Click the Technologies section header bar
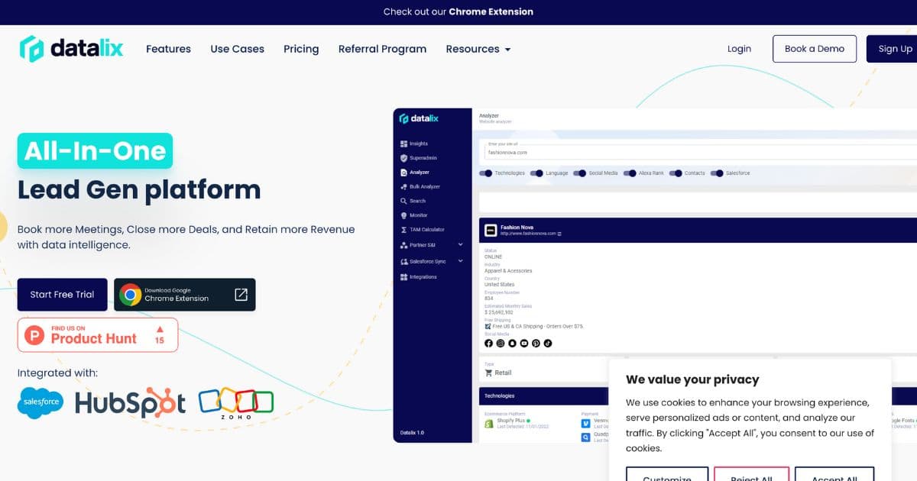Image resolution: width=917 pixels, height=481 pixels. click(x=546, y=396)
